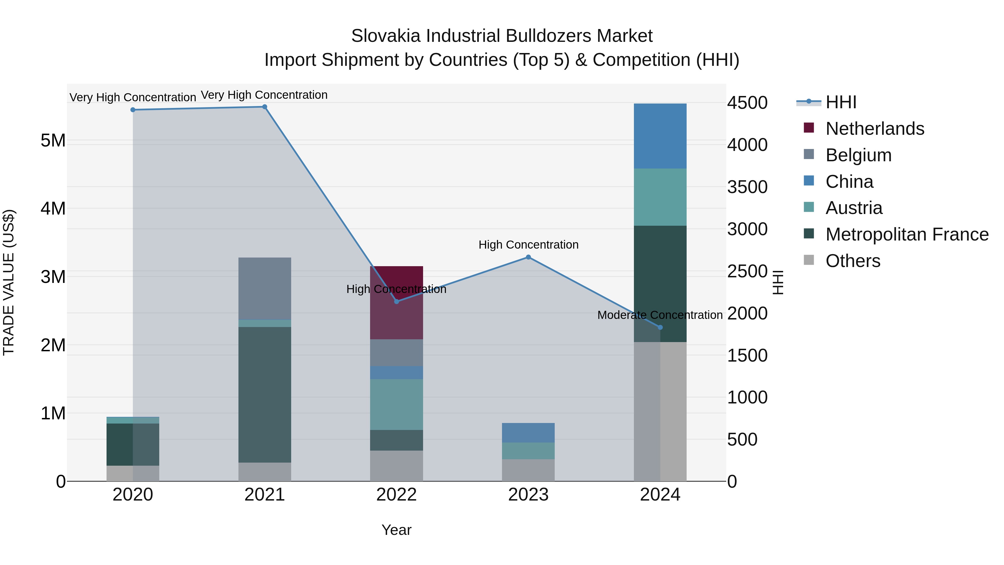Image resolution: width=1004 pixels, height=565 pixels.
Task: Toggle the Belgium legend entry
Action: pos(848,155)
